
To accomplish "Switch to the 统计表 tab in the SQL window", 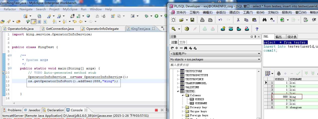I will point(292,37).
